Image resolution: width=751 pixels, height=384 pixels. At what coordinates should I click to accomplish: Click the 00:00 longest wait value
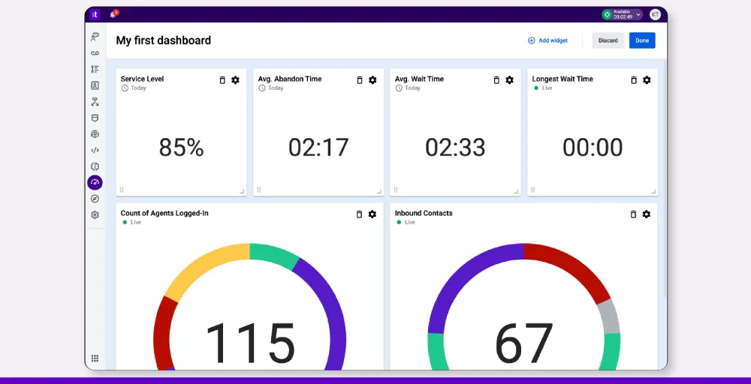pos(593,147)
